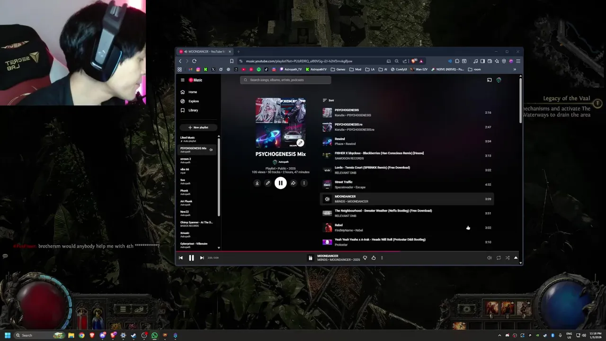Reload the browser page
The width and height of the screenshot is (606, 341).
pyautogui.click(x=194, y=61)
